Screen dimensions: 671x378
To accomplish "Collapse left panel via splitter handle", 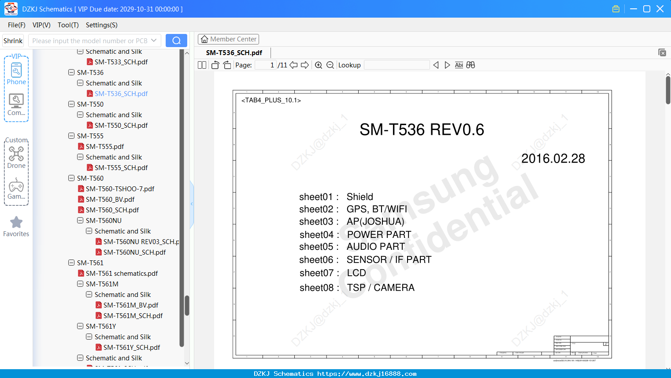I will [192, 204].
